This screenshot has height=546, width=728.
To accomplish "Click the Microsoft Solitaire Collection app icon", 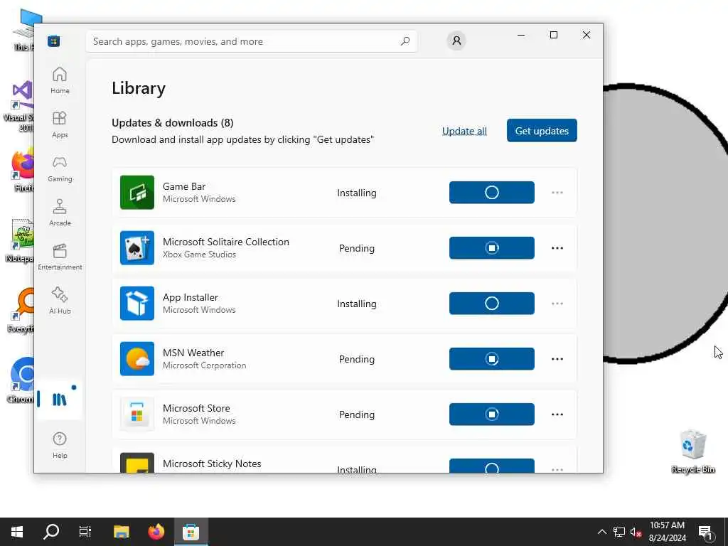I will pos(137,248).
